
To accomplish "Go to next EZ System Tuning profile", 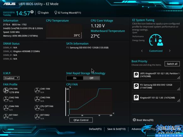I will 170,51.
